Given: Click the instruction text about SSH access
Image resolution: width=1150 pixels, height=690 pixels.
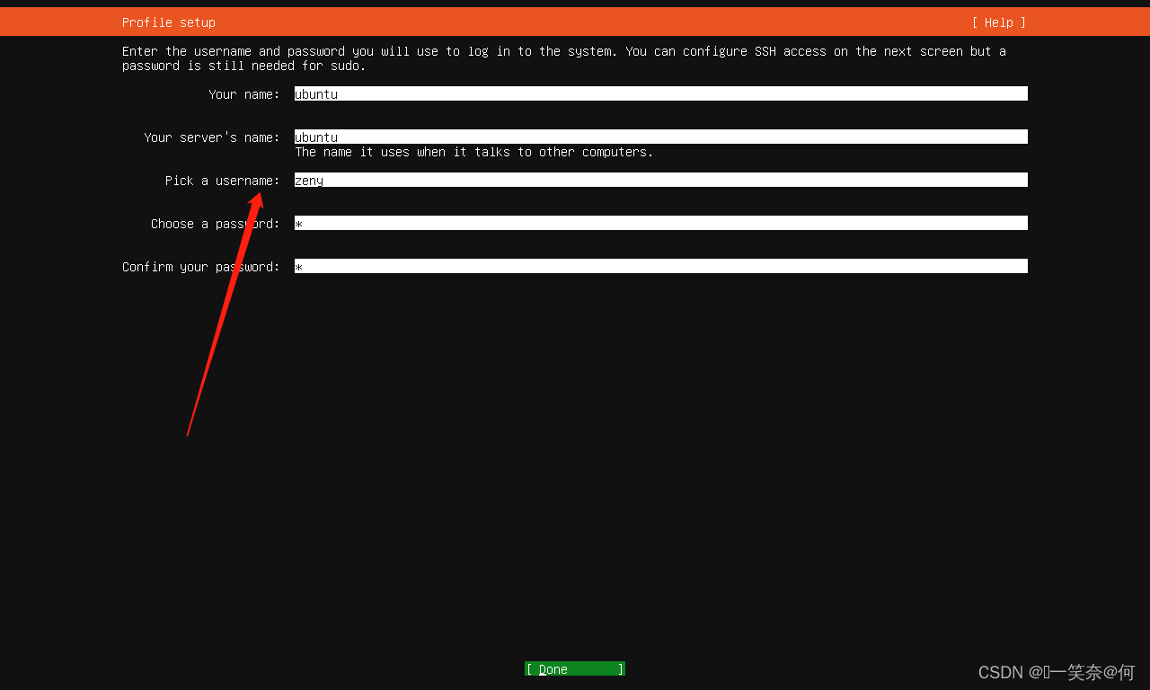Looking at the screenshot, I should point(564,58).
